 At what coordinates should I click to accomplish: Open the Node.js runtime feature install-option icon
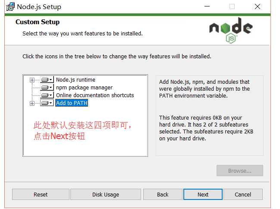point(47,80)
